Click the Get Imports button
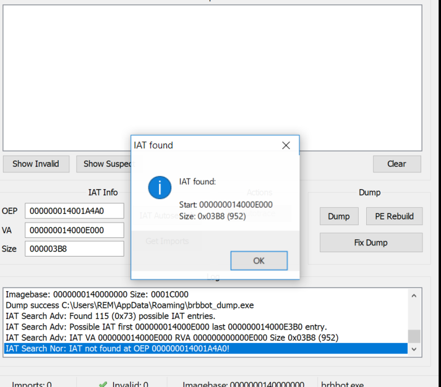 coord(167,241)
